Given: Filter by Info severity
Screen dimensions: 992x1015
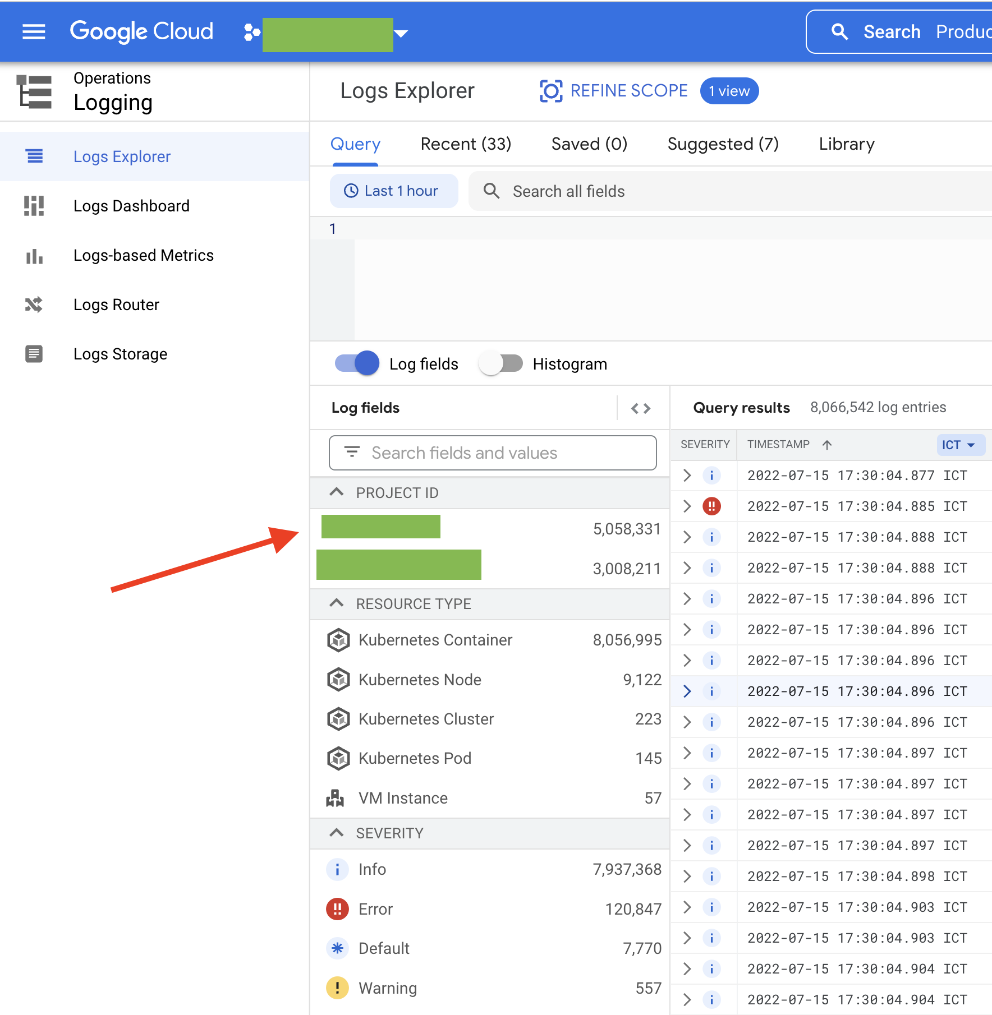Looking at the screenshot, I should (490, 869).
